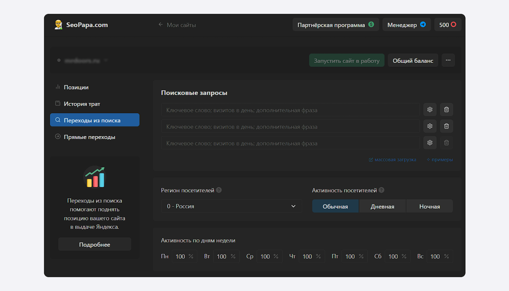
Task: Click Активность по дням недели label
Action: tap(198, 240)
